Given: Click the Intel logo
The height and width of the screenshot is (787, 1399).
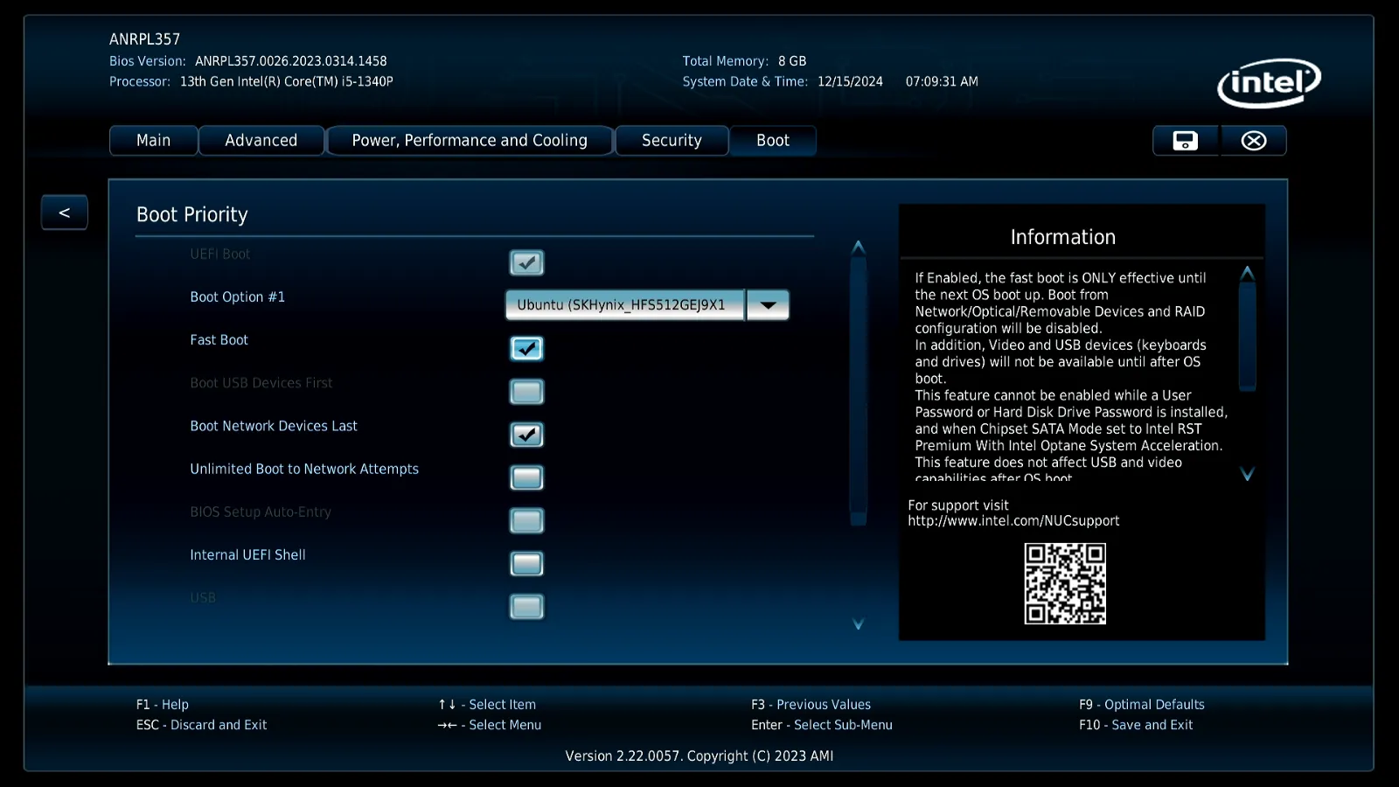Looking at the screenshot, I should pyautogui.click(x=1268, y=81).
